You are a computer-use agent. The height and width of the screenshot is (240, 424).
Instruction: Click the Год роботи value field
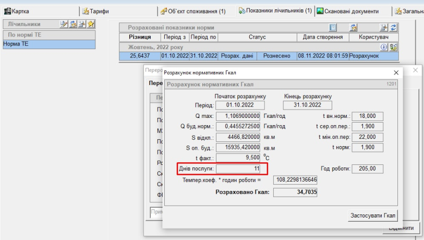tap(367, 169)
